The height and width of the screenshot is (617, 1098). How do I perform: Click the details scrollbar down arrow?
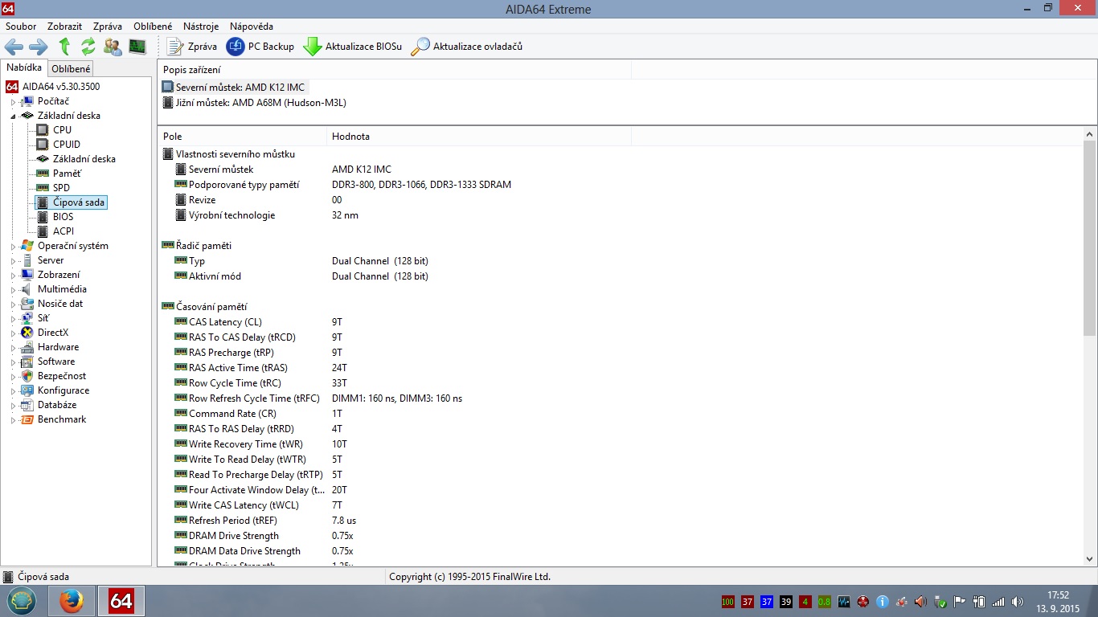pos(1090,559)
